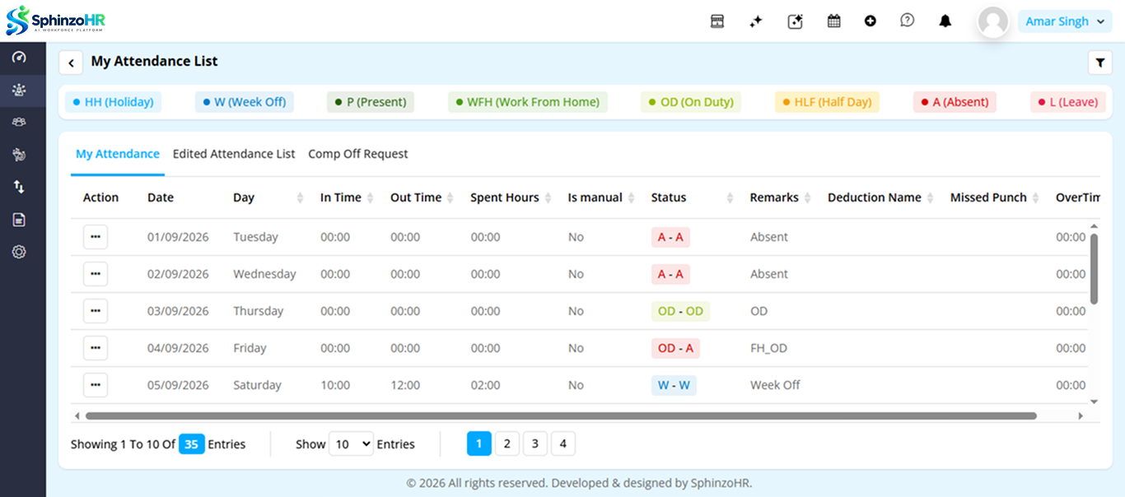Click the plus circle icon in header
1125x497 pixels.
pyautogui.click(x=871, y=21)
